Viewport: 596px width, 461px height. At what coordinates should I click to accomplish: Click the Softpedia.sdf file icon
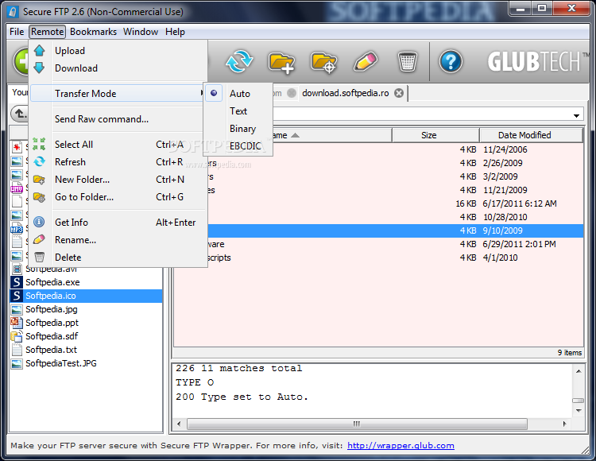click(17, 336)
